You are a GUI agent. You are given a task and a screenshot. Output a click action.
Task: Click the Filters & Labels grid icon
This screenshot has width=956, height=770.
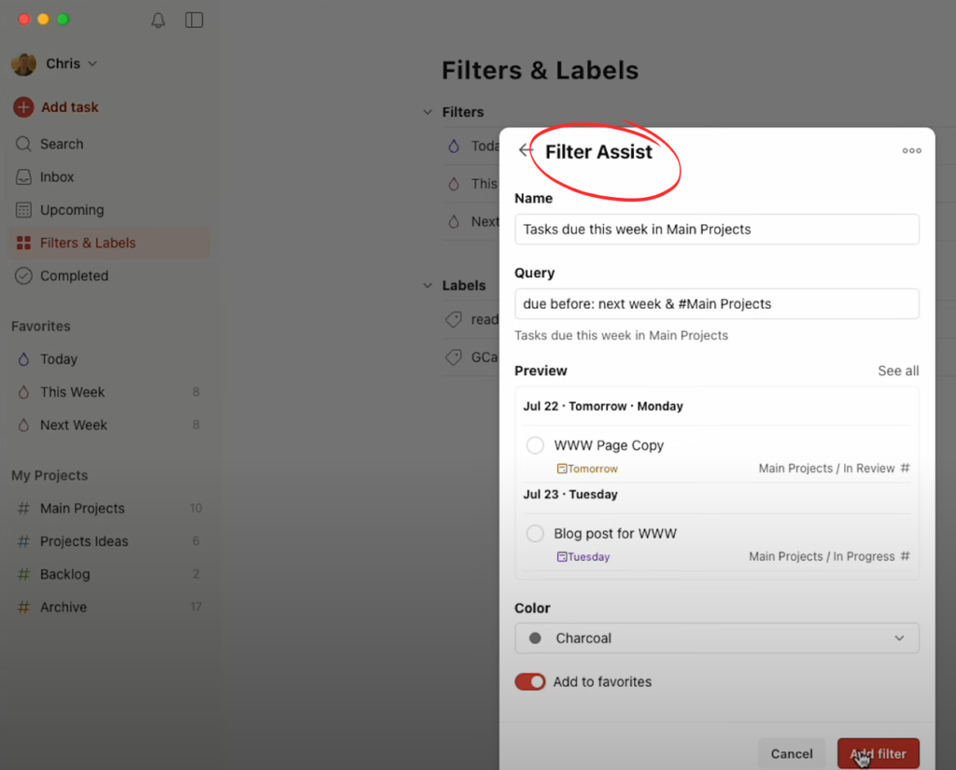tap(23, 243)
